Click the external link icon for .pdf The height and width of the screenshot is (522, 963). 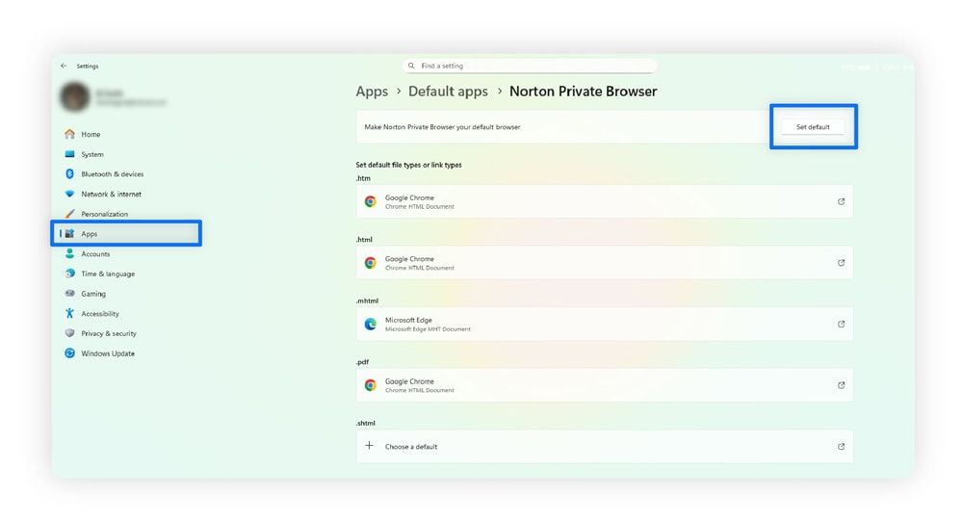[841, 385]
